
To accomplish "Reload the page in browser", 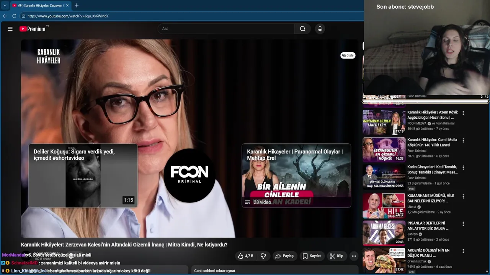I will coord(14,16).
